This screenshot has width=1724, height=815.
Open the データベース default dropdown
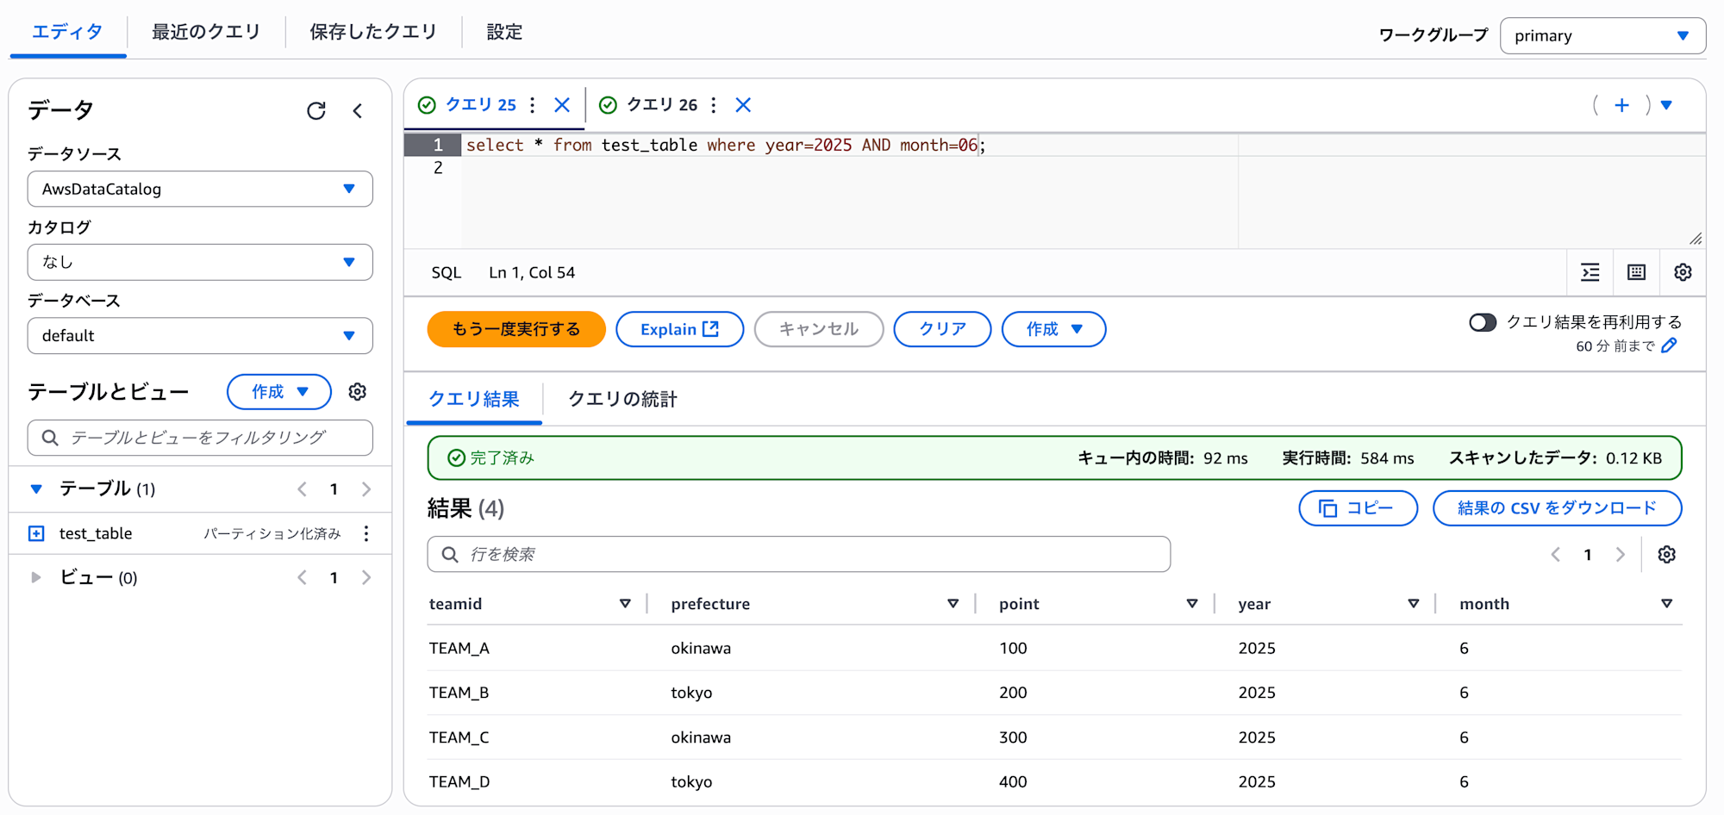pos(200,336)
